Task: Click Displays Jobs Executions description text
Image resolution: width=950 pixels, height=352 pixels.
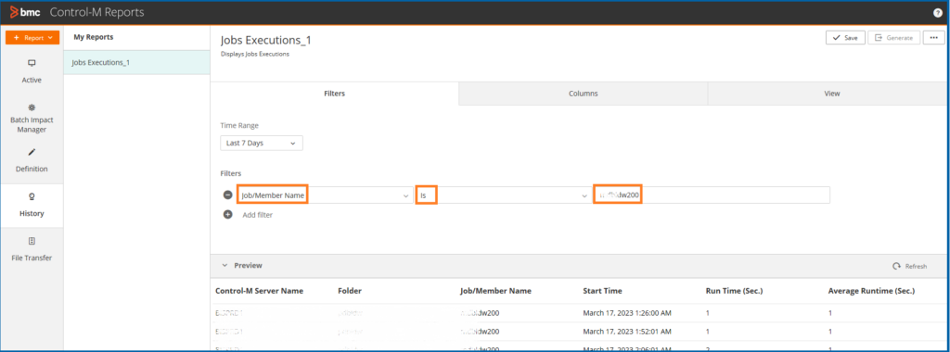Action: (x=254, y=55)
